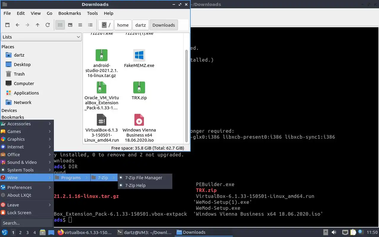Open Tools menu
379x237 pixels.
92,13
